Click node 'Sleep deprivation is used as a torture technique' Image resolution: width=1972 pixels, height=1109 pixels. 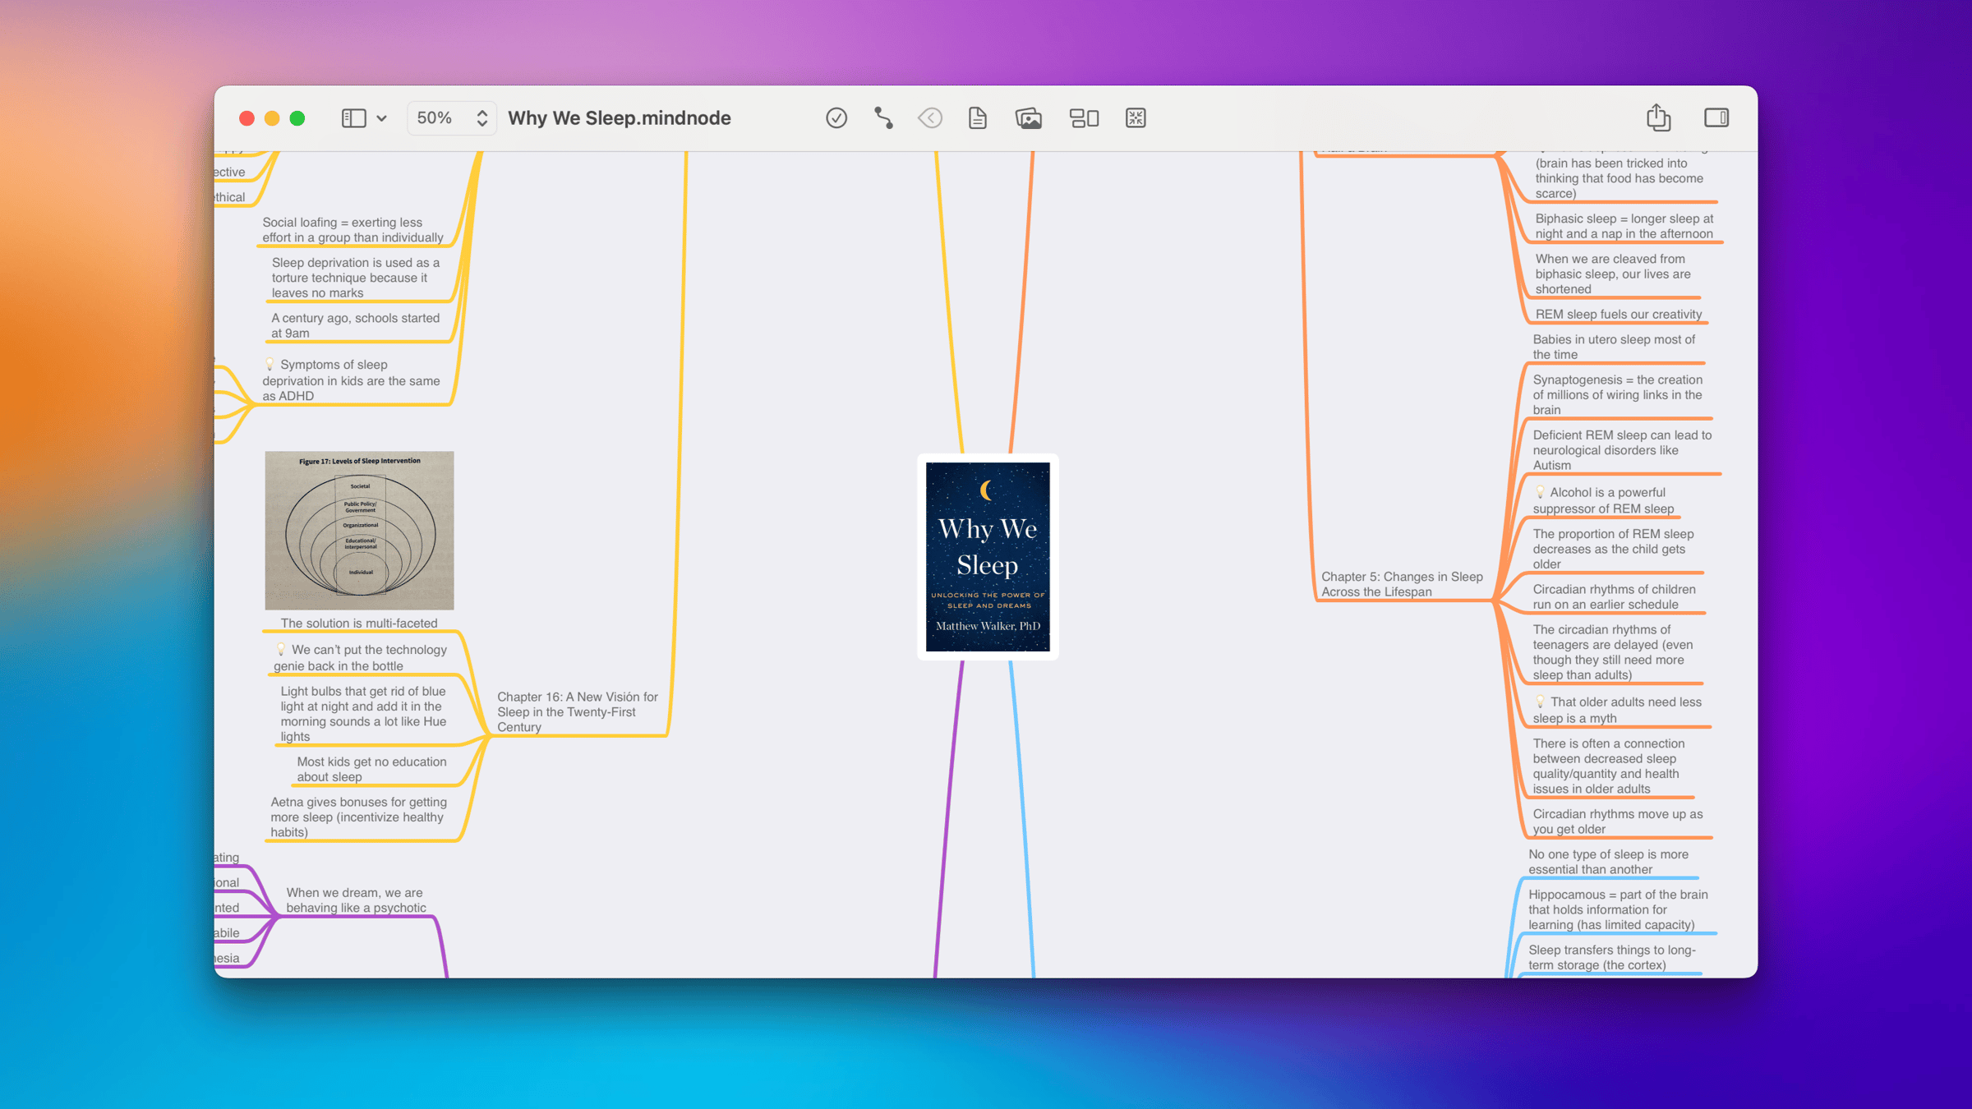pos(356,278)
